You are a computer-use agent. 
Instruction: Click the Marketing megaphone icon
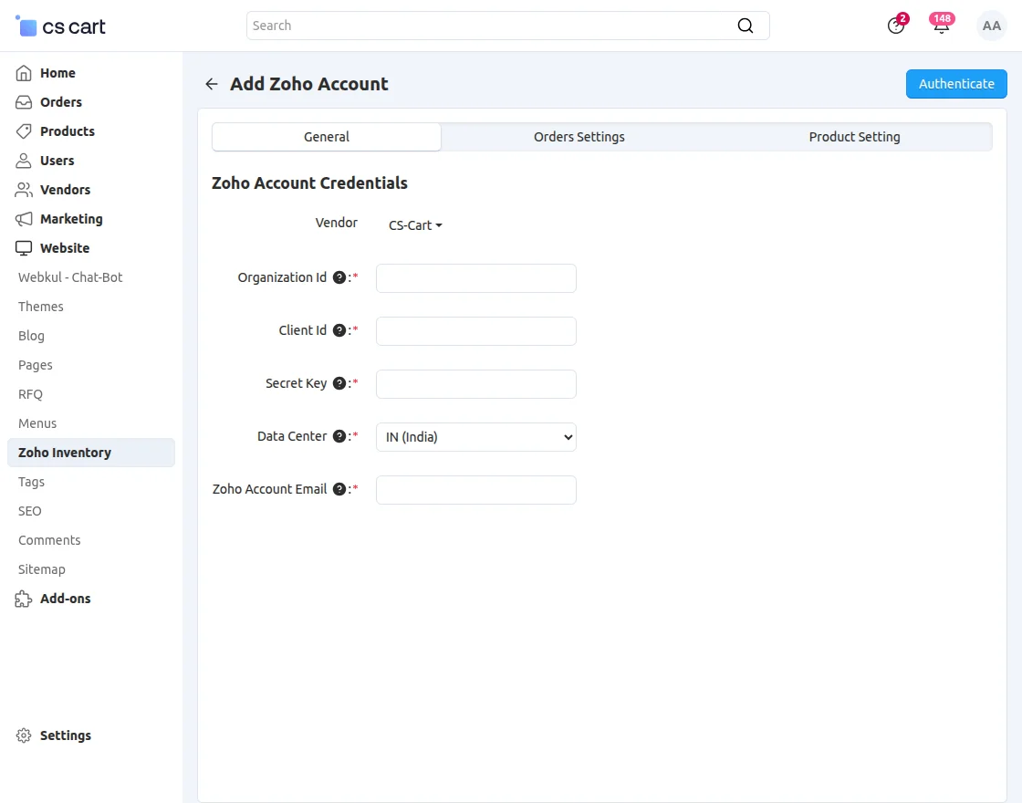point(23,219)
